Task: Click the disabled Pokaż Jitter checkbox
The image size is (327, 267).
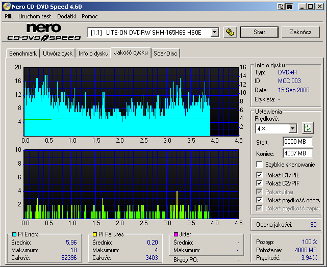Action: [259, 192]
